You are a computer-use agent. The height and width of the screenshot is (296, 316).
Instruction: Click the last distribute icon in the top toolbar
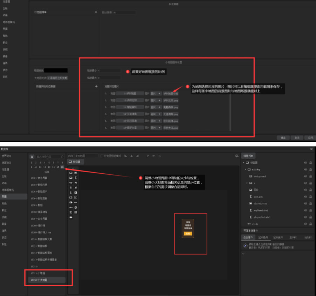pyautogui.click(x=159, y=156)
